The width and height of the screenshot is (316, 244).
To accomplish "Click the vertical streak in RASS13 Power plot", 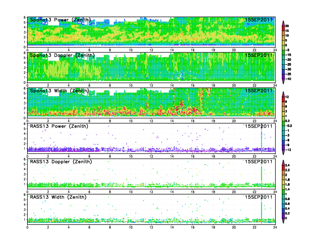I will pyautogui.click(x=262, y=138).
